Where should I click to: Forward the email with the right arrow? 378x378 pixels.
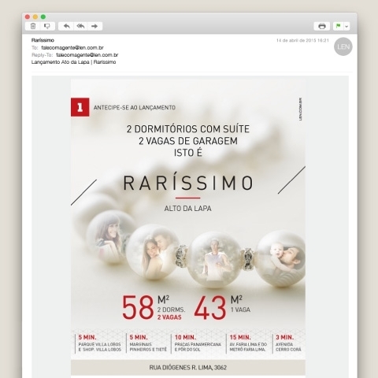tap(94, 26)
